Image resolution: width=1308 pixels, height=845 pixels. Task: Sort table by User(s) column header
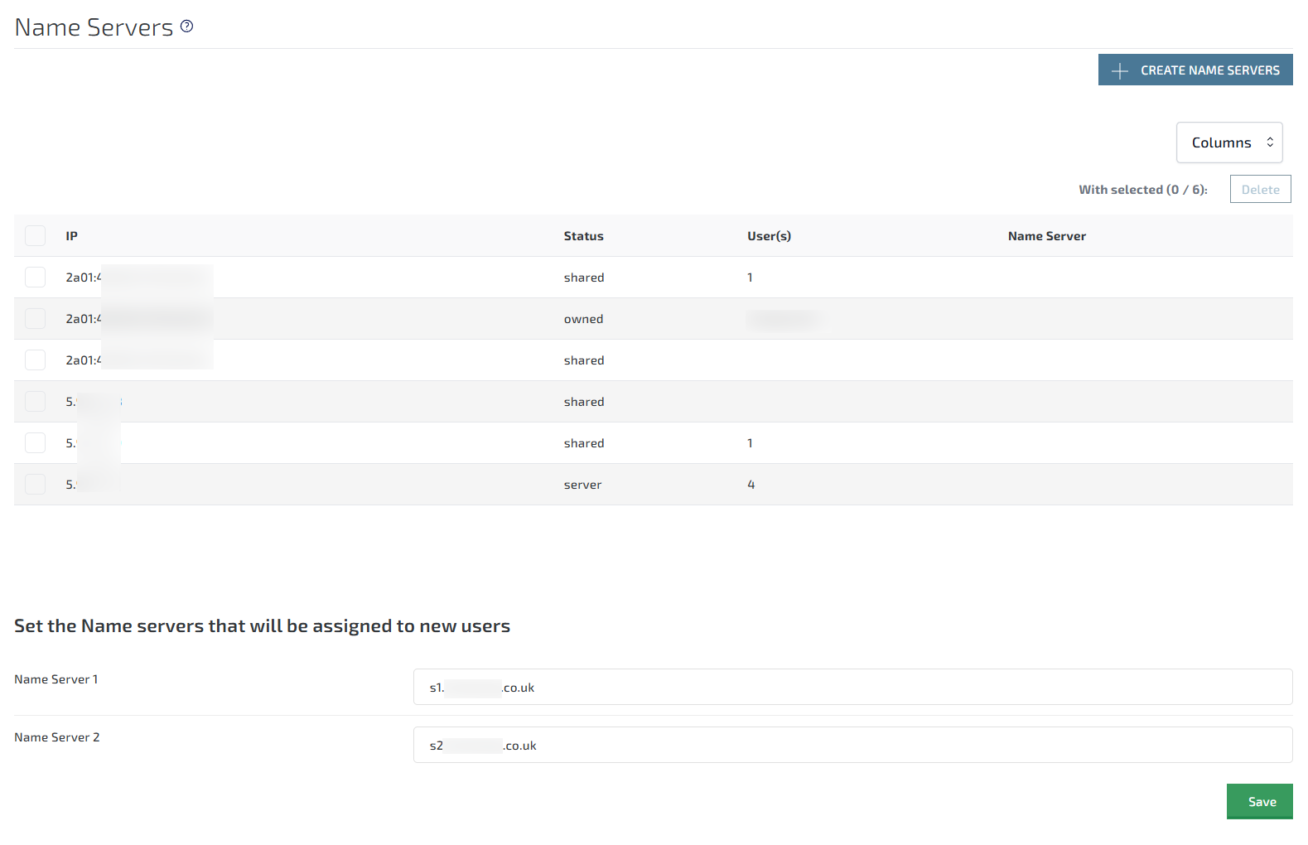coord(769,236)
